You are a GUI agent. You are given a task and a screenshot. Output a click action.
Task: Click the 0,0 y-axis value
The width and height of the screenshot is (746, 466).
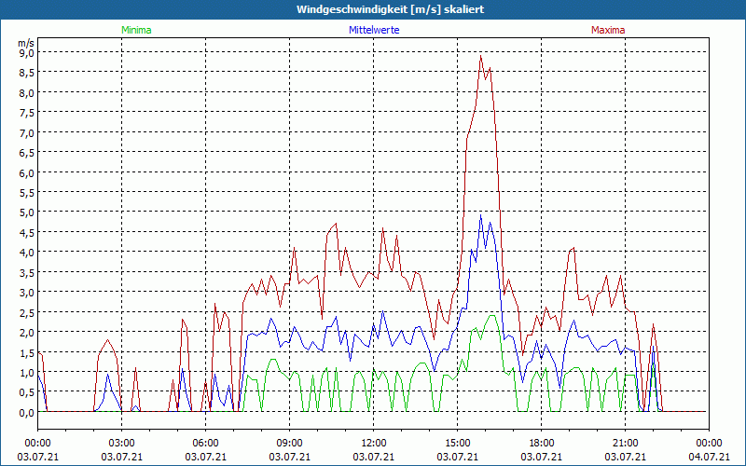(x=26, y=413)
